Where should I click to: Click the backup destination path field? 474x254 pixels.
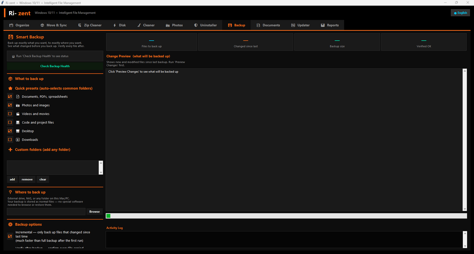click(46, 212)
